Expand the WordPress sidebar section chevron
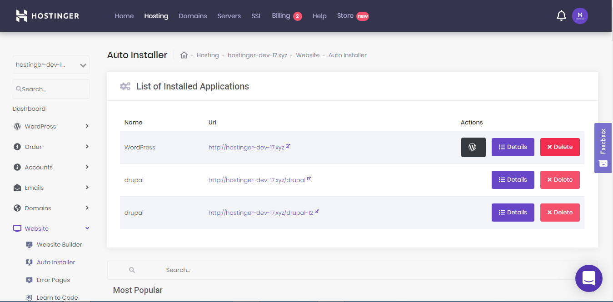 [87, 126]
